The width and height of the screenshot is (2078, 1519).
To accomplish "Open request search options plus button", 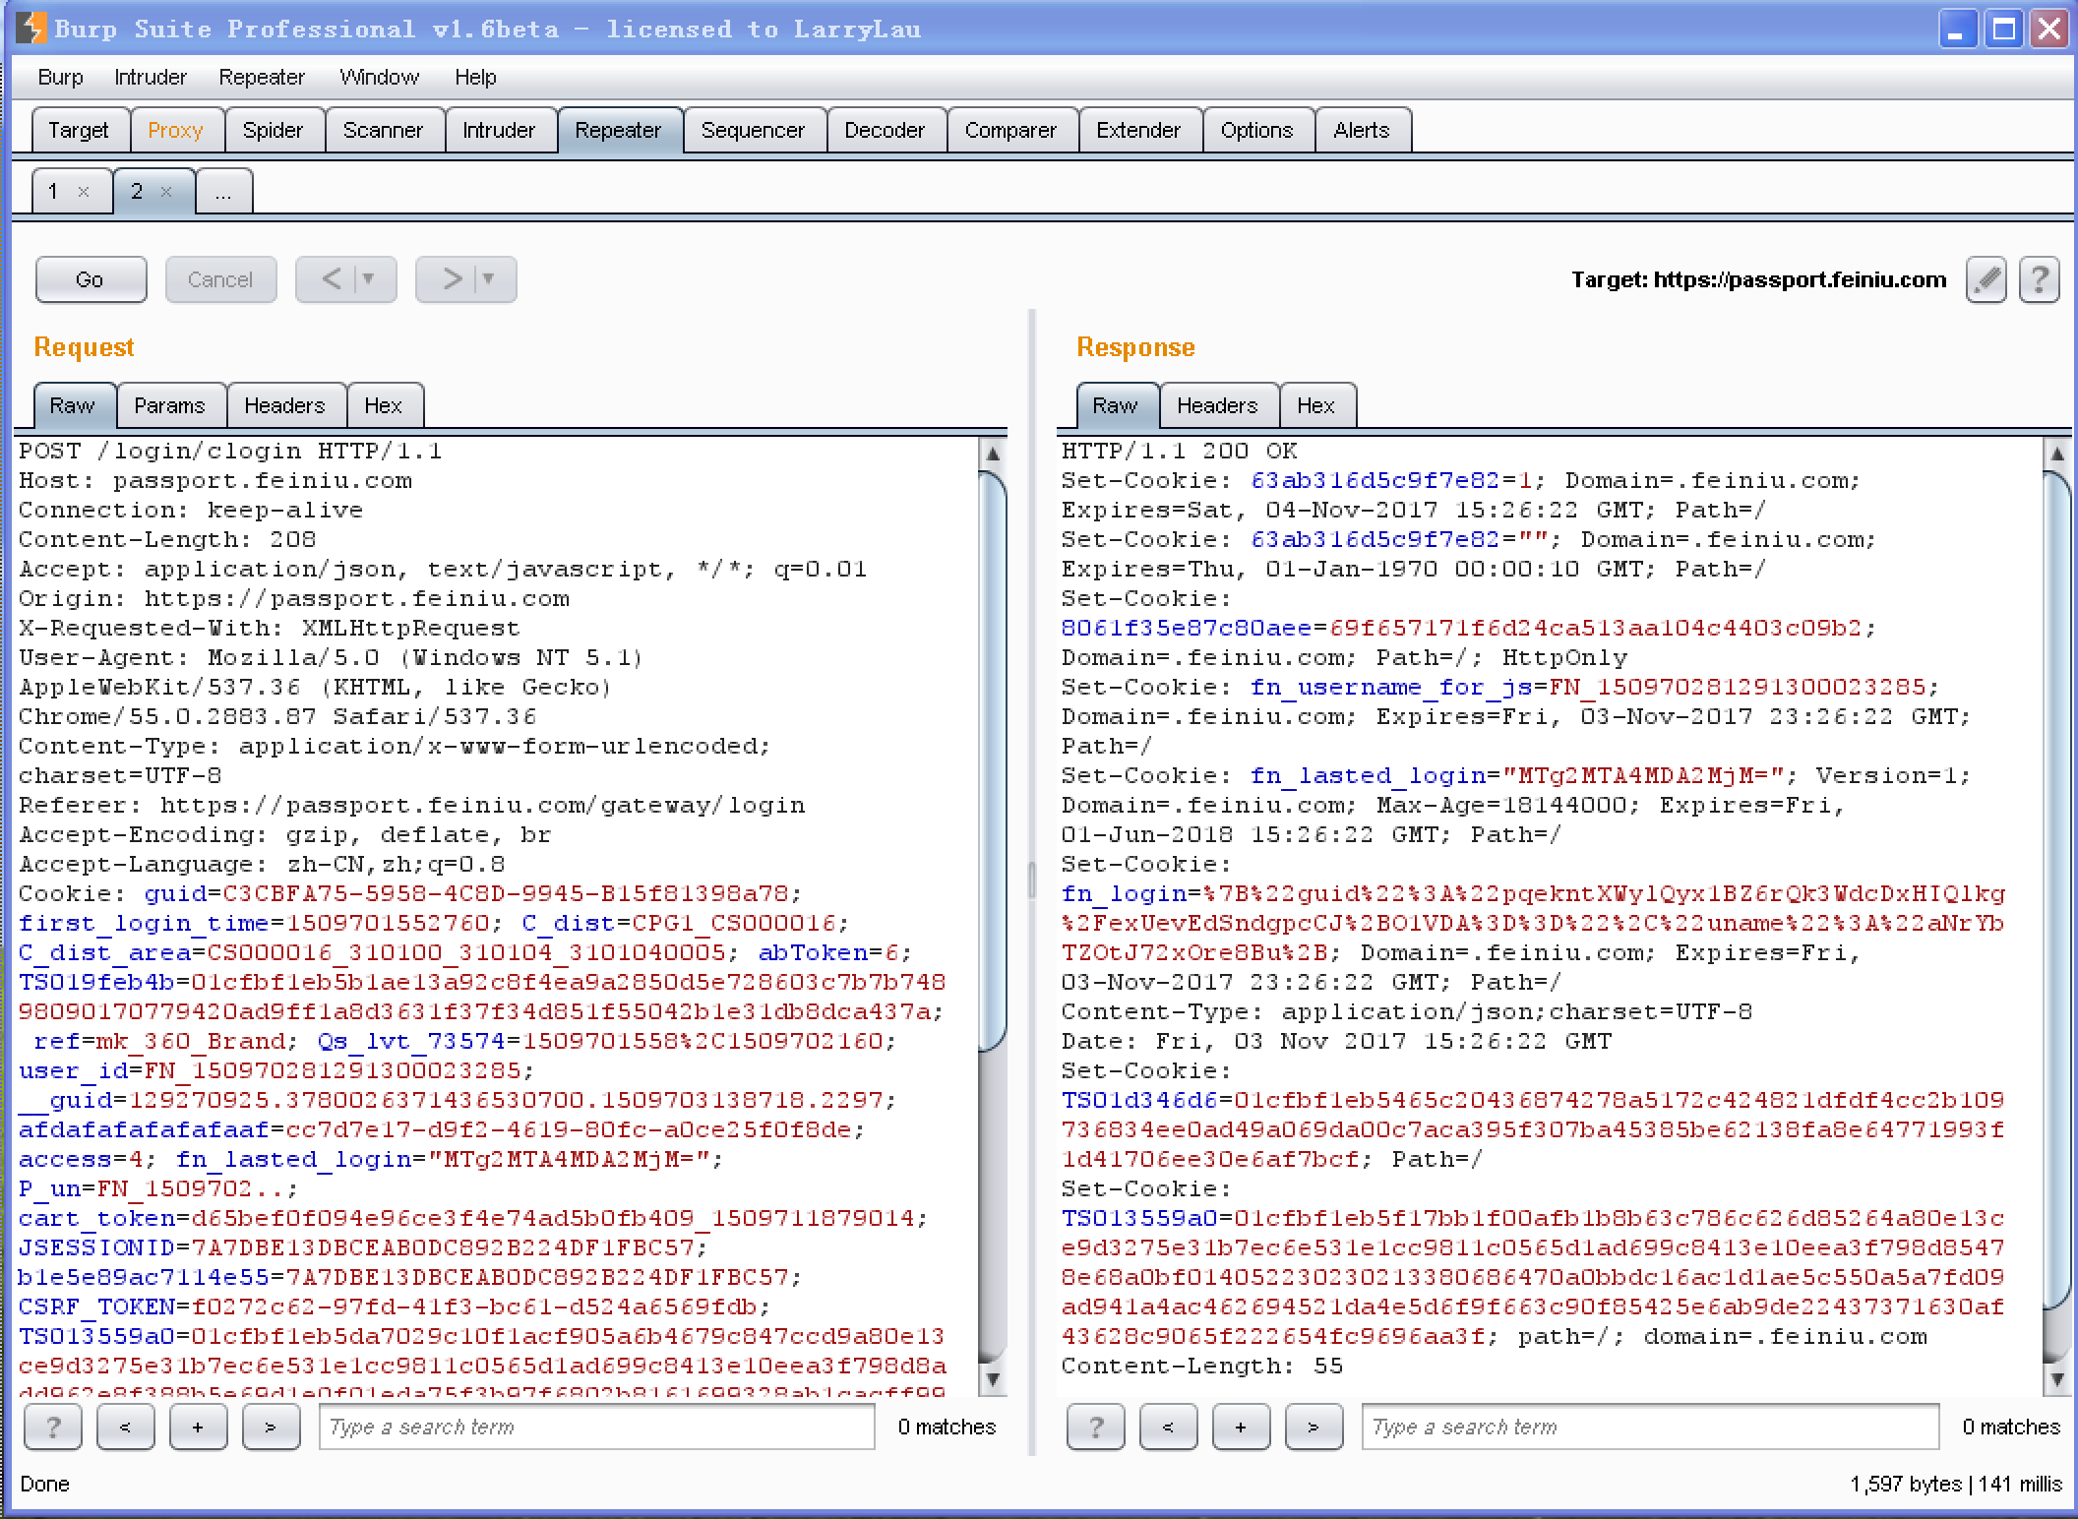I will point(198,1427).
